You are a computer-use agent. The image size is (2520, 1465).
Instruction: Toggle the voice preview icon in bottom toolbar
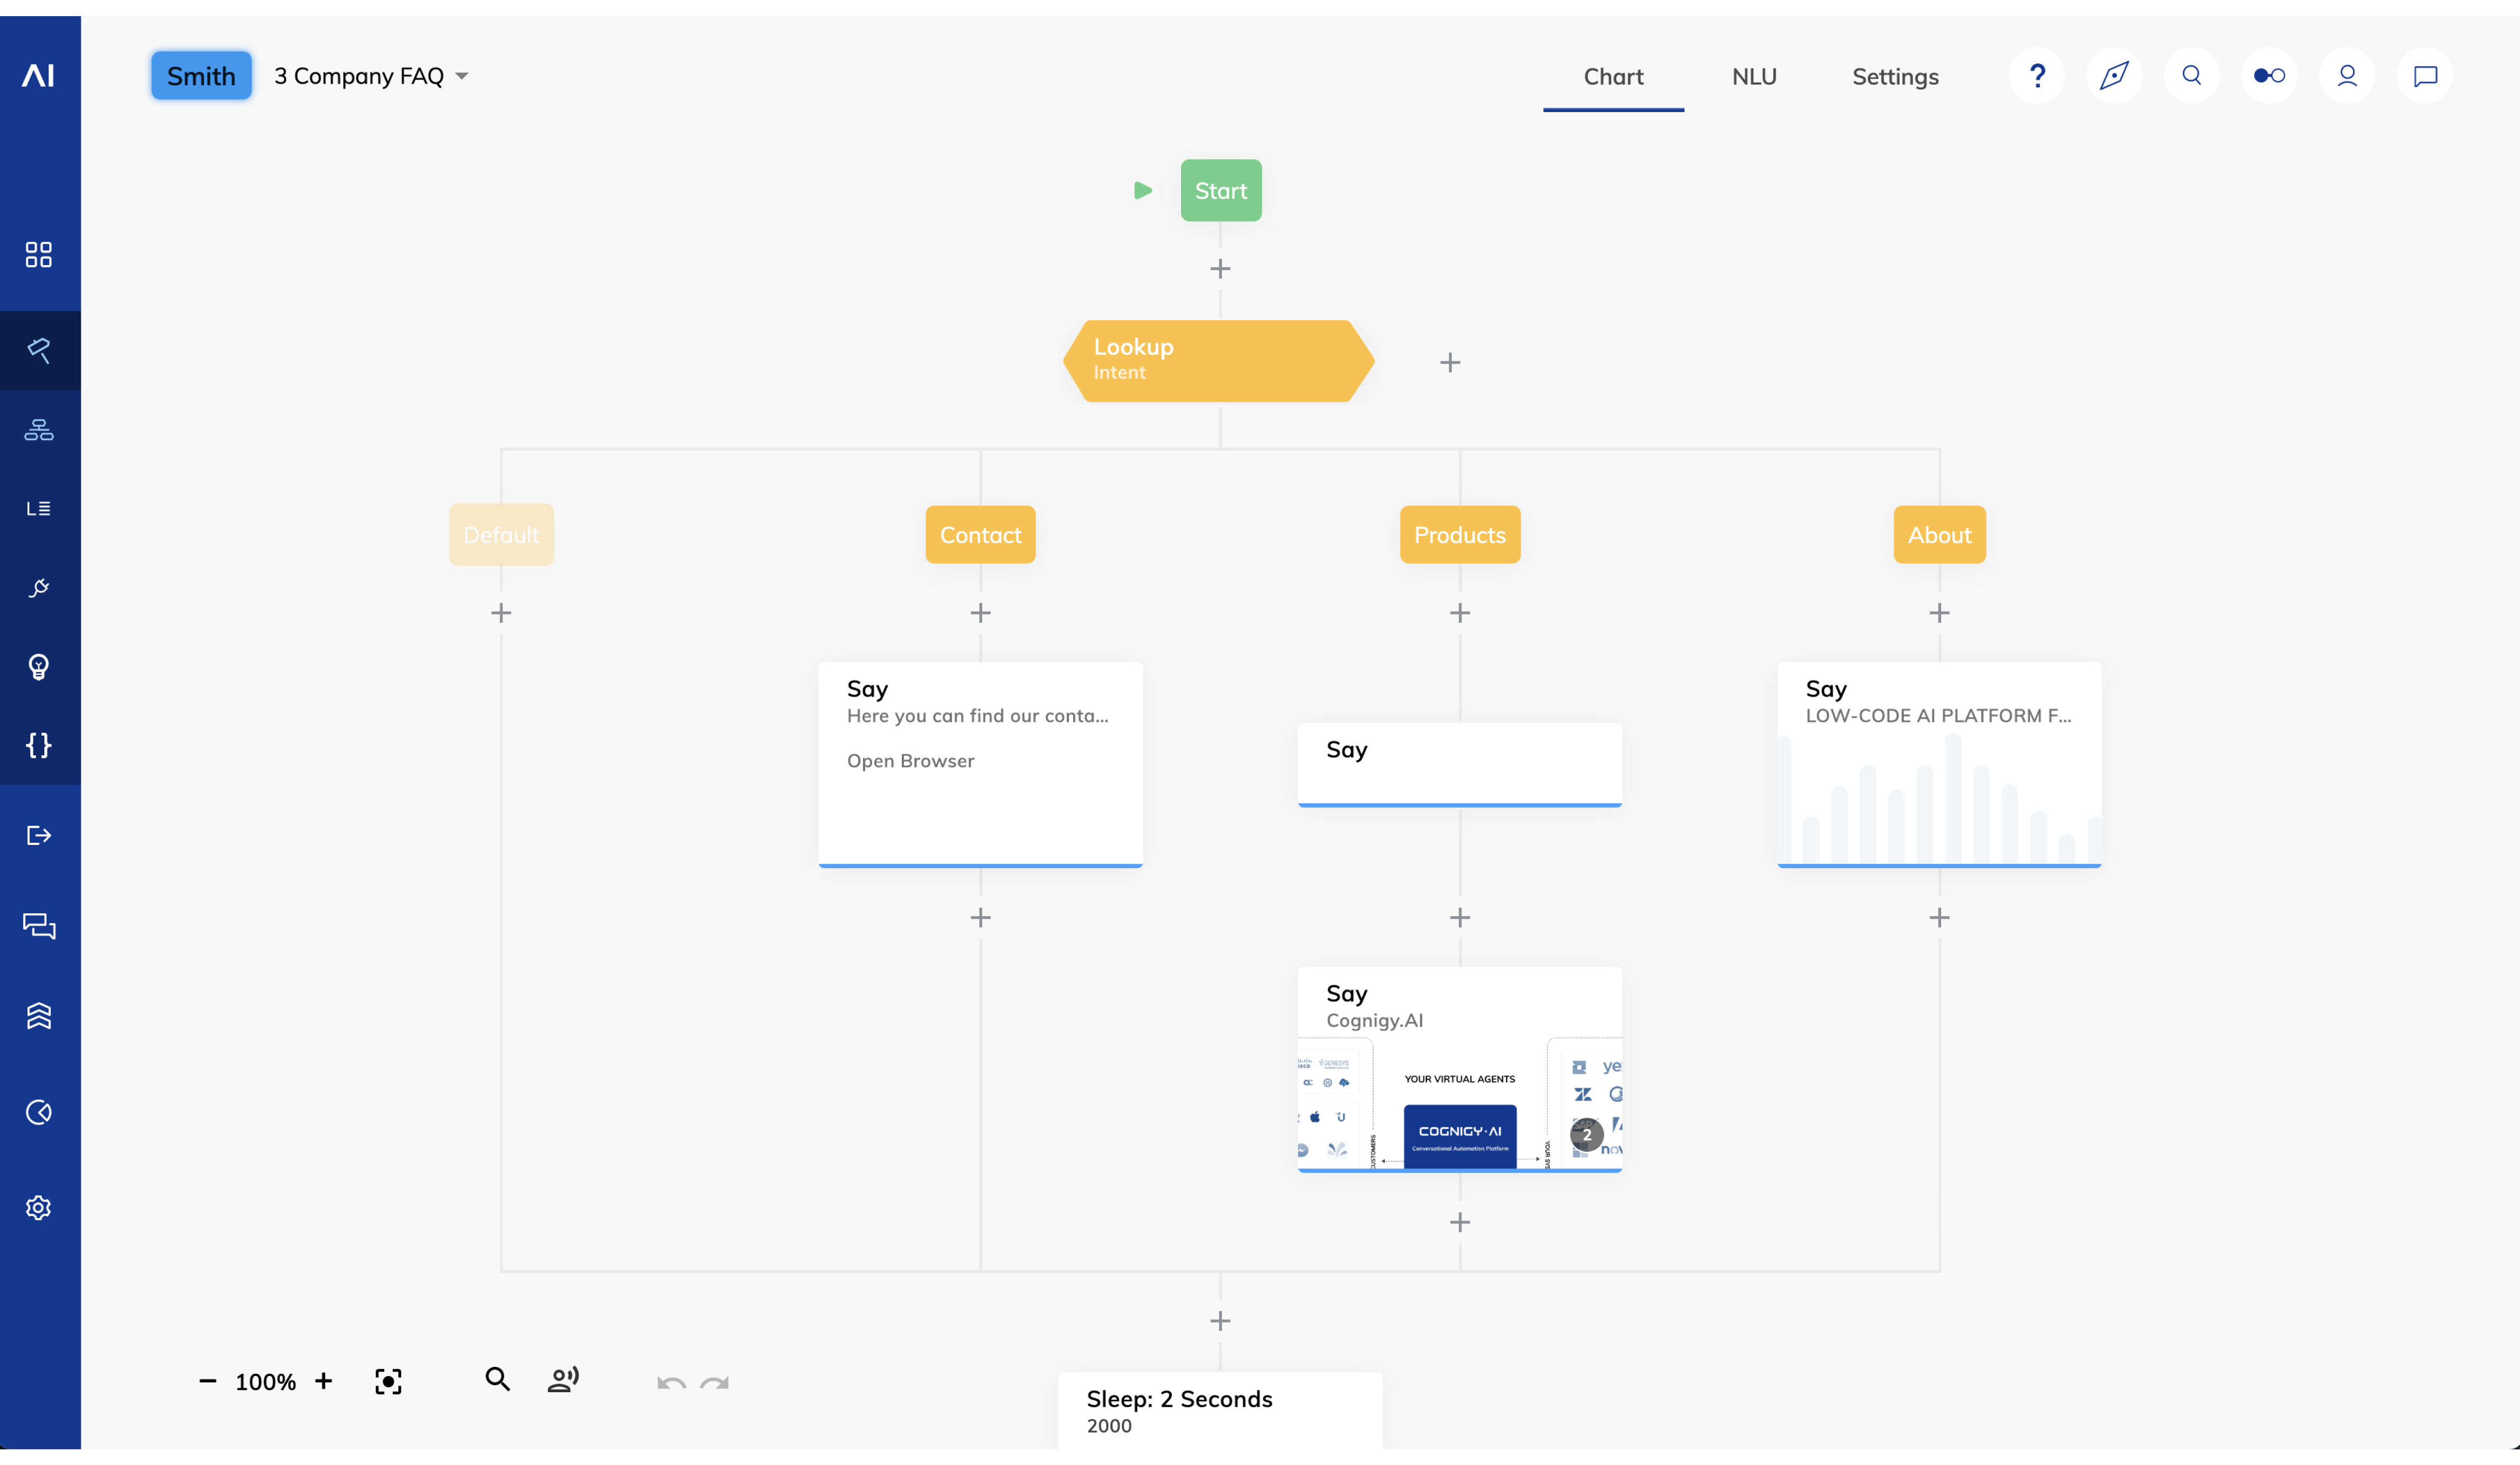point(563,1380)
